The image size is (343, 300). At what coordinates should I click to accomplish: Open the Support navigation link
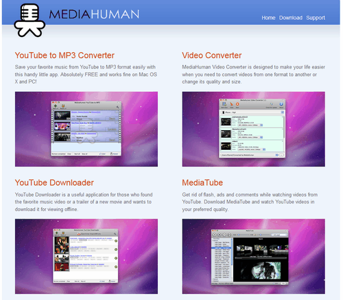[x=316, y=18]
